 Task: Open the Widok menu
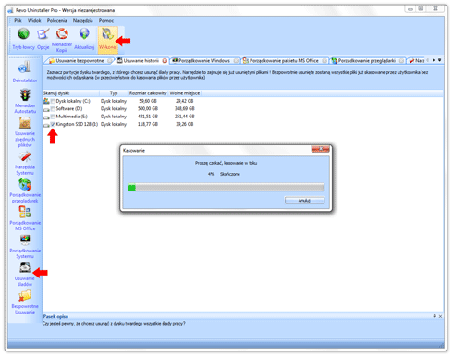[34, 20]
